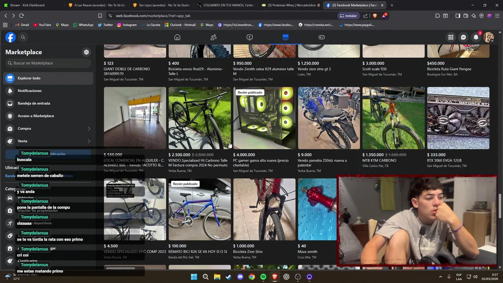Select Explorar todo in sidebar
The image size is (503, 283).
49,78
